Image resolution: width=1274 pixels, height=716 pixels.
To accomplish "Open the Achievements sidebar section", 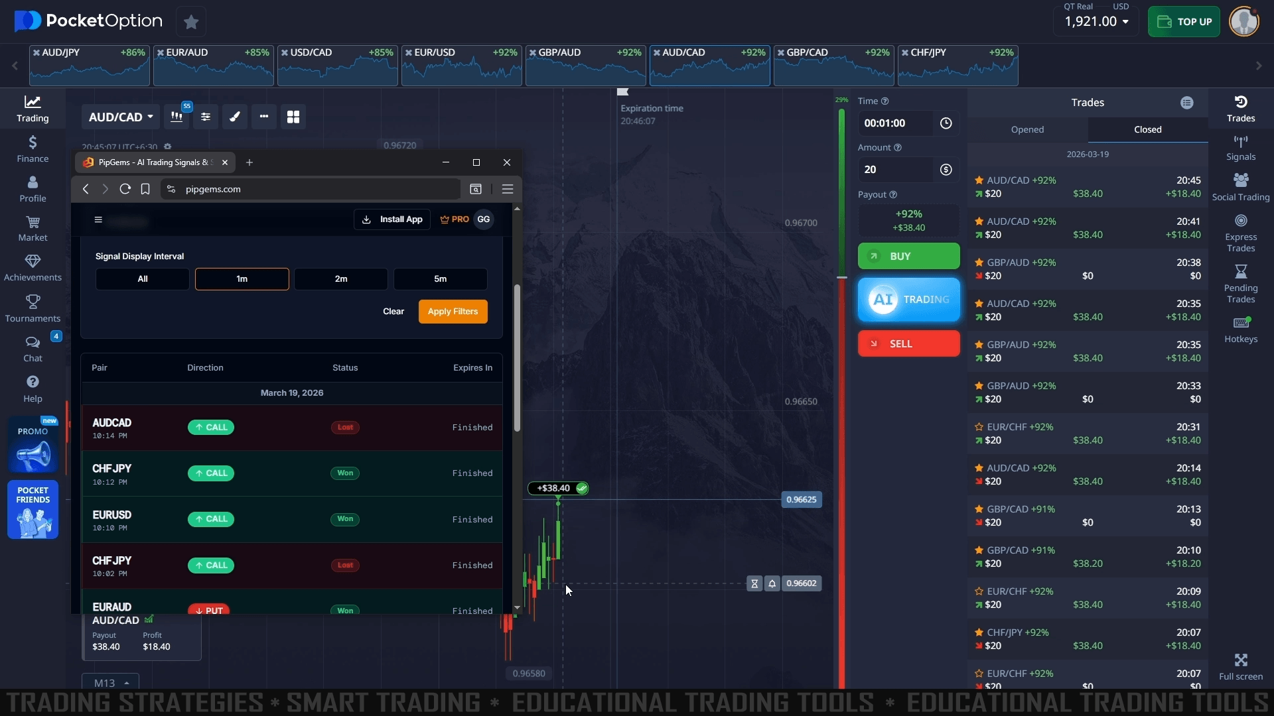I will point(33,268).
